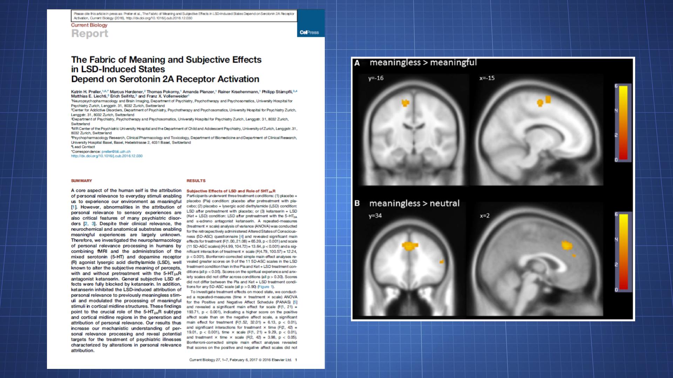Click the CellPress logo on the paper
The width and height of the screenshot is (673, 378).
(309, 33)
